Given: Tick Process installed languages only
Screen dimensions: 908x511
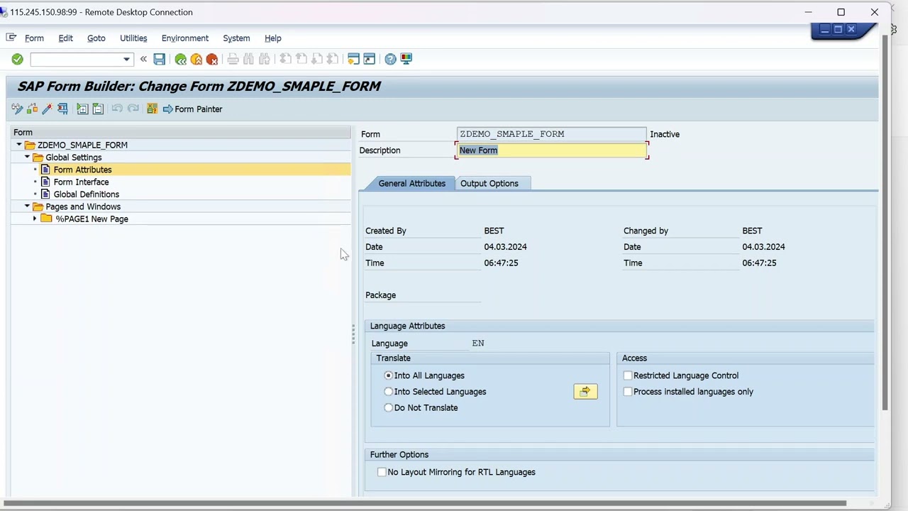Looking at the screenshot, I should (x=628, y=392).
